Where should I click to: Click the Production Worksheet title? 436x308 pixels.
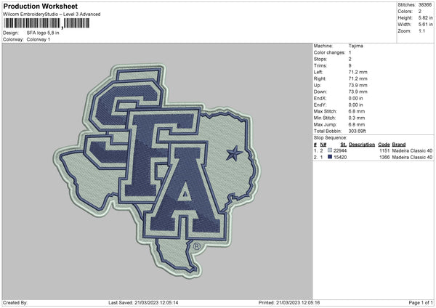point(40,7)
